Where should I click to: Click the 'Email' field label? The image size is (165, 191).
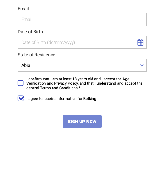pos(23,9)
